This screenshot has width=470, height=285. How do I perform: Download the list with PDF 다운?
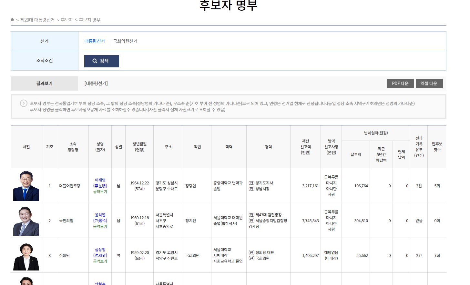pos(400,84)
